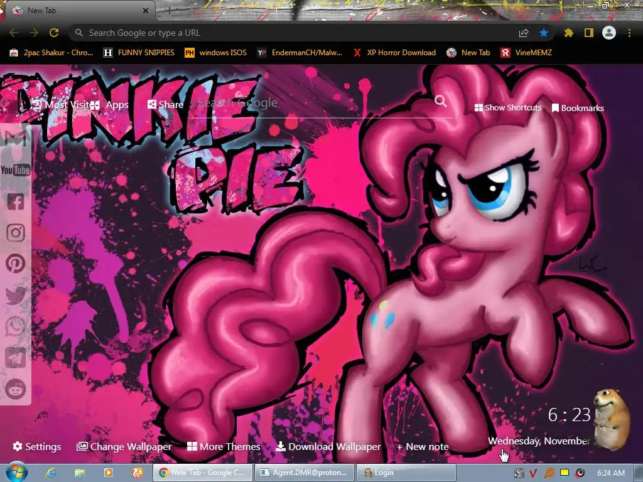Screen dimensions: 643x482
Task: Open Twitter from the left sidebar
Action: pyautogui.click(x=16, y=296)
